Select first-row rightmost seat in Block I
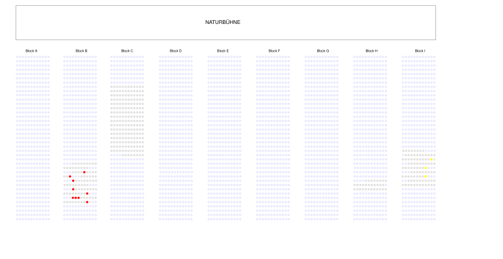 [434, 57]
